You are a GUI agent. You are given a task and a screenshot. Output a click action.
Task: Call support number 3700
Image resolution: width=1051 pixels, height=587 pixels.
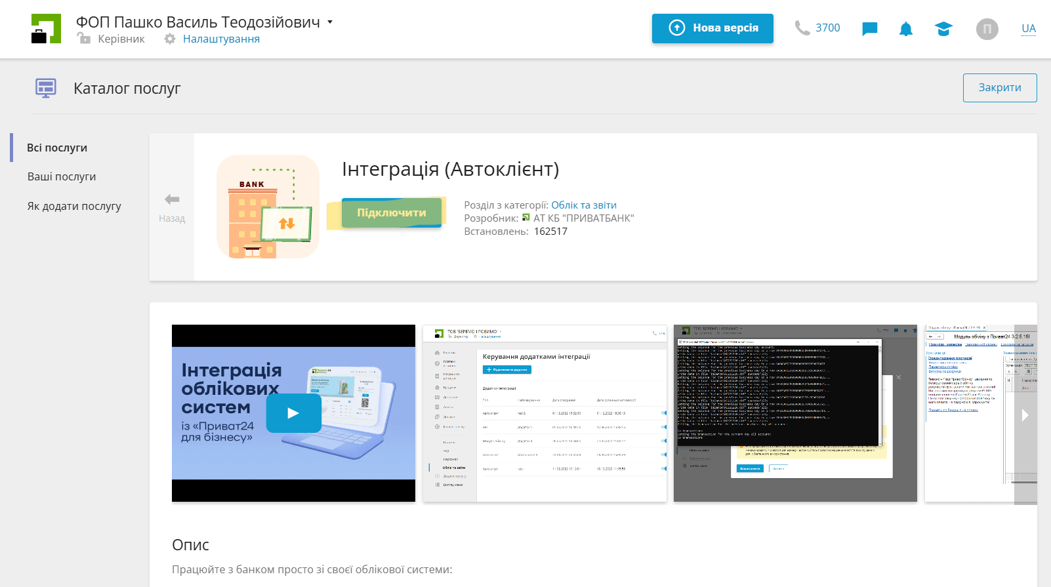(x=827, y=28)
